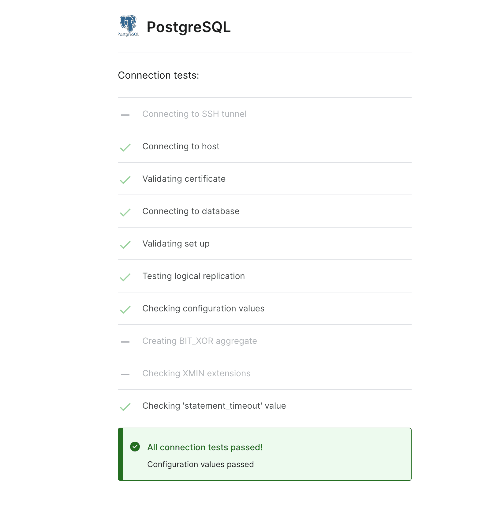Click the All connection tests passed message
The height and width of the screenshot is (509, 497).
coord(205,447)
